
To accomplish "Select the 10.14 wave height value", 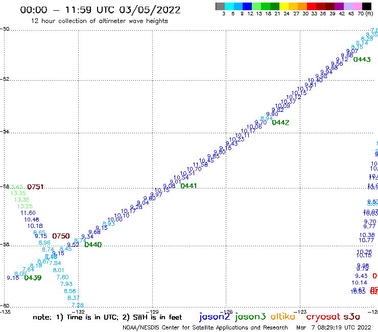I will coord(359,282).
